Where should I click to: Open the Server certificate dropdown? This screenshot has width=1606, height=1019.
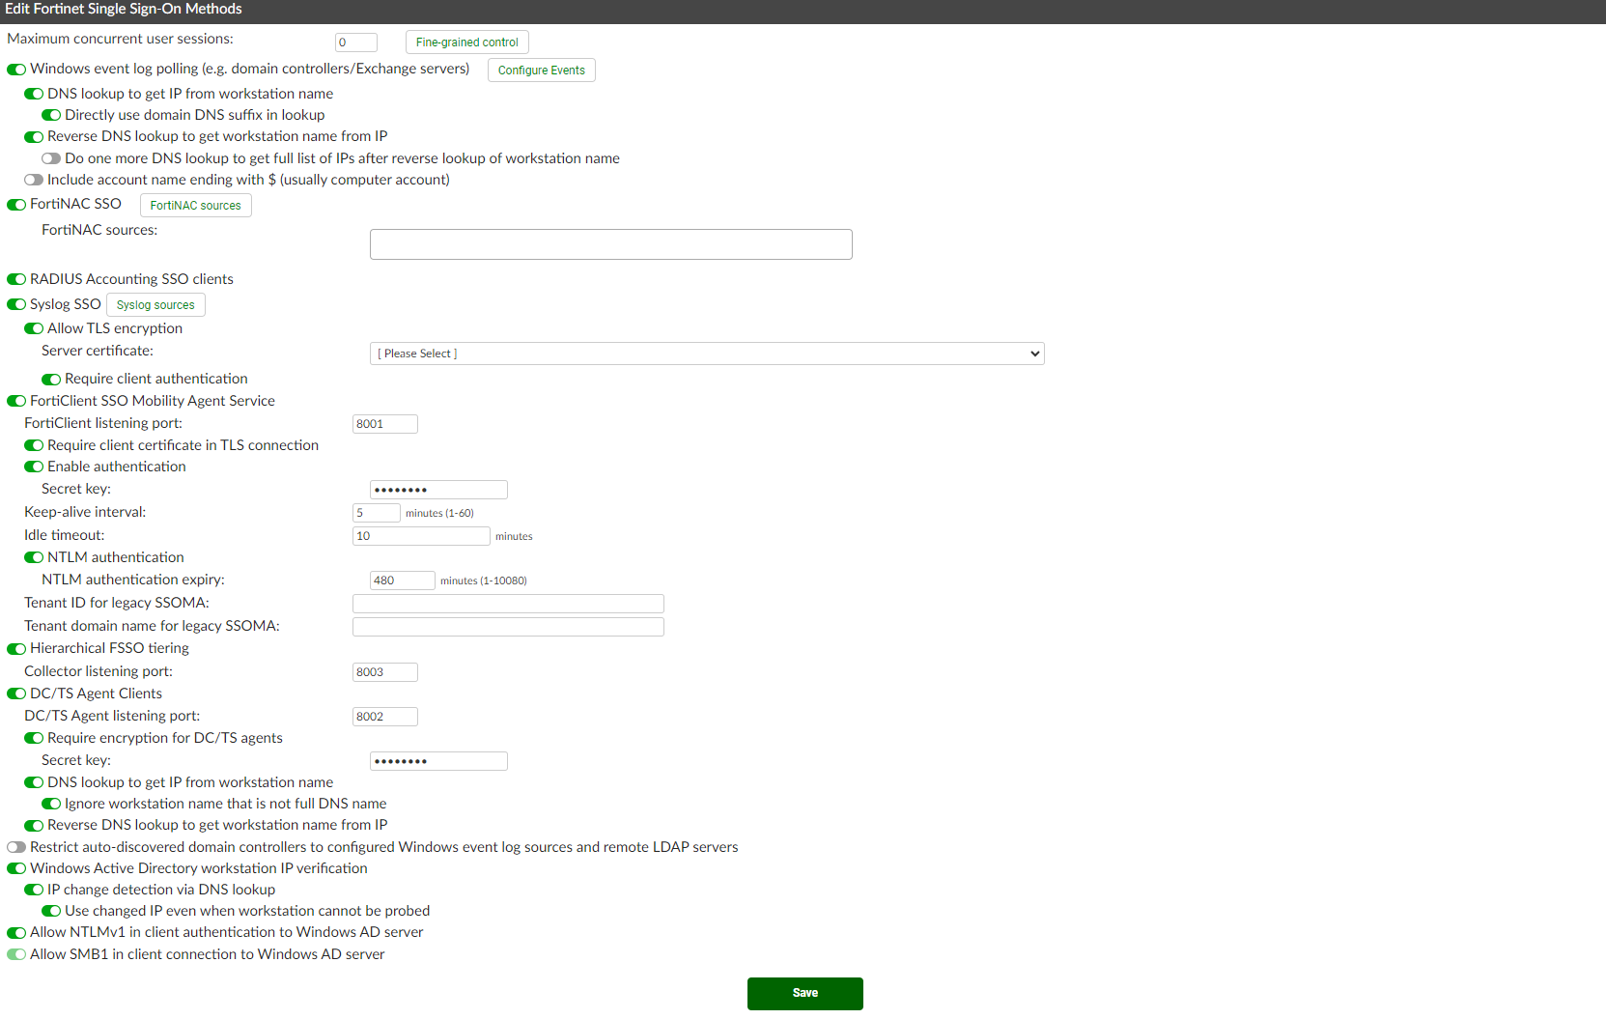point(707,354)
